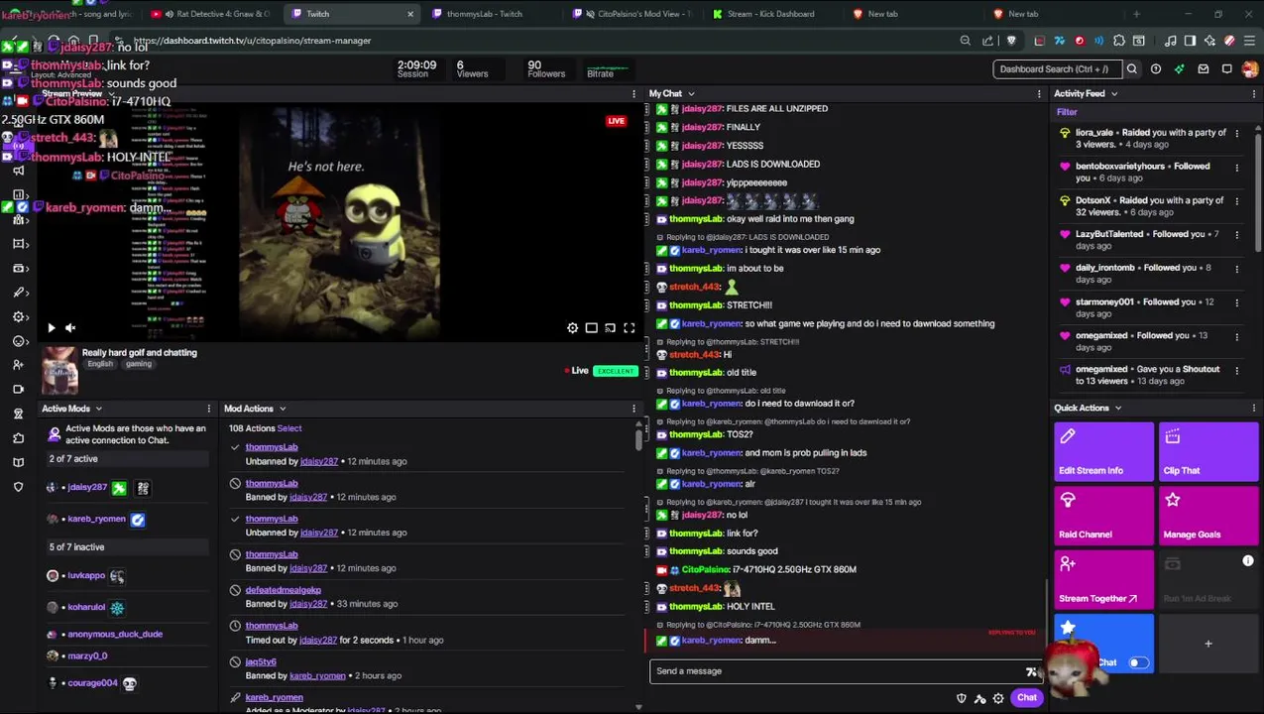Open options for DotsonX raid entry
The image size is (1264, 714).
1236,200
